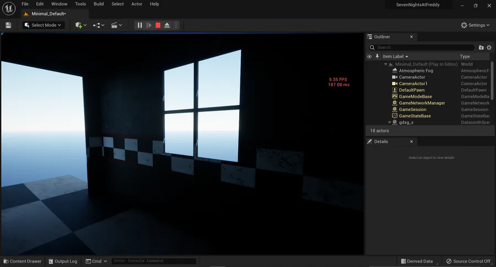Select CameraActor1 in Outliner
496x267 pixels.
click(413, 84)
